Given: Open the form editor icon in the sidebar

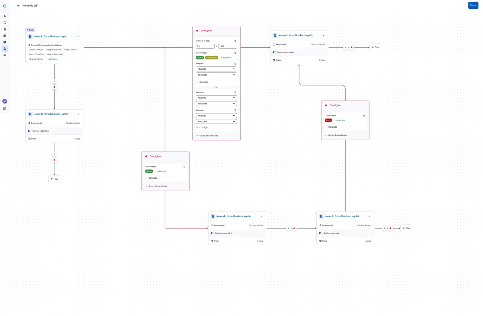Looking at the screenshot, I should (x=5, y=42).
